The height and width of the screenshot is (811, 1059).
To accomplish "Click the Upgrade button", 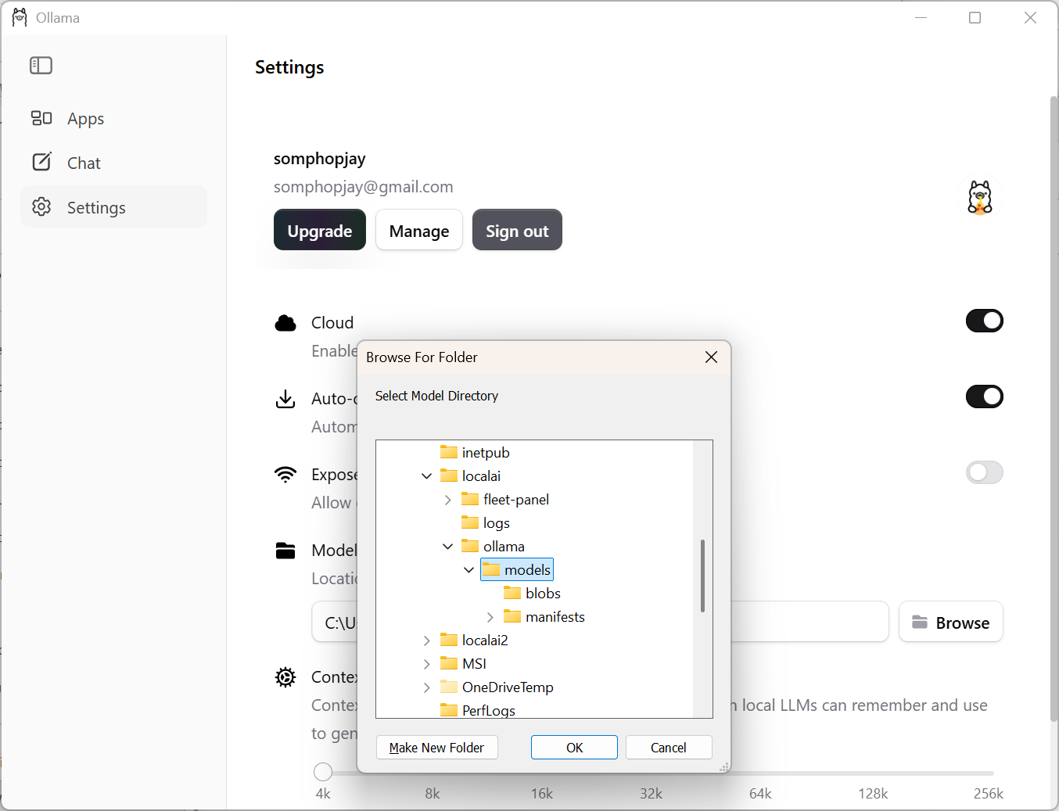I will click(320, 230).
